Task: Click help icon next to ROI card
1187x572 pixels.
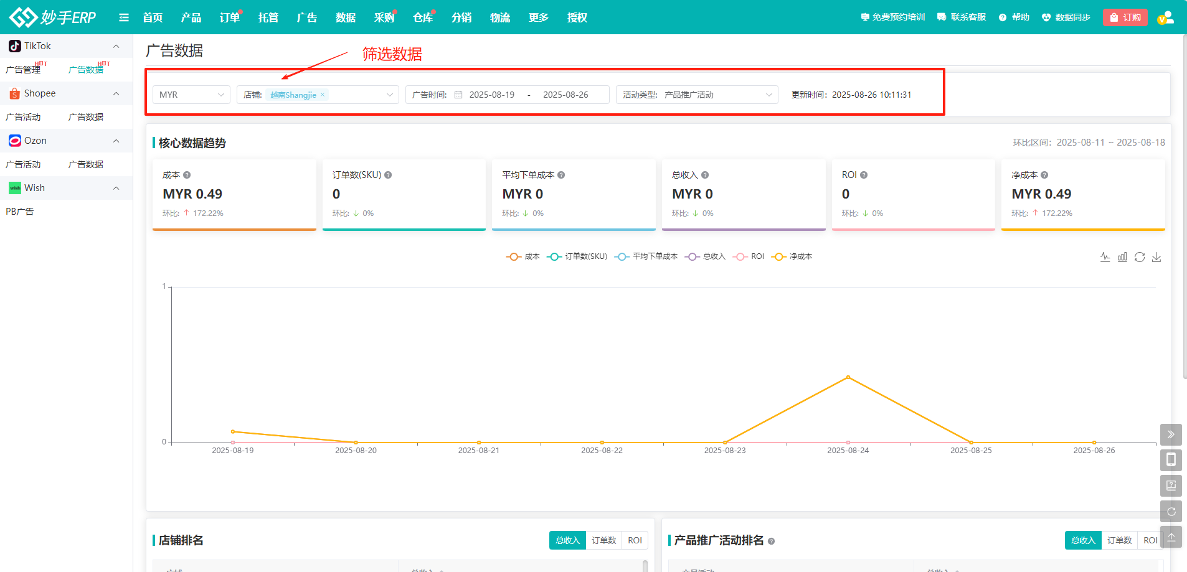Action: tap(864, 175)
